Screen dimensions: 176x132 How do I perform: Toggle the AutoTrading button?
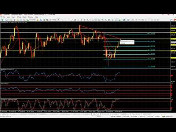pyautogui.click(x=51, y=20)
